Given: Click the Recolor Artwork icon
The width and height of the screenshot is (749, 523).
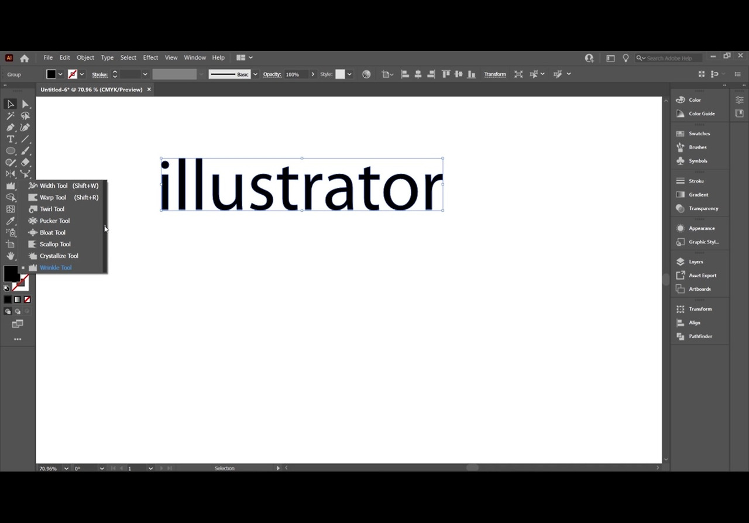Looking at the screenshot, I should point(366,74).
